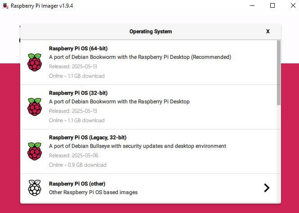Maximize the Raspberry Pi Imager window

point(272,6)
